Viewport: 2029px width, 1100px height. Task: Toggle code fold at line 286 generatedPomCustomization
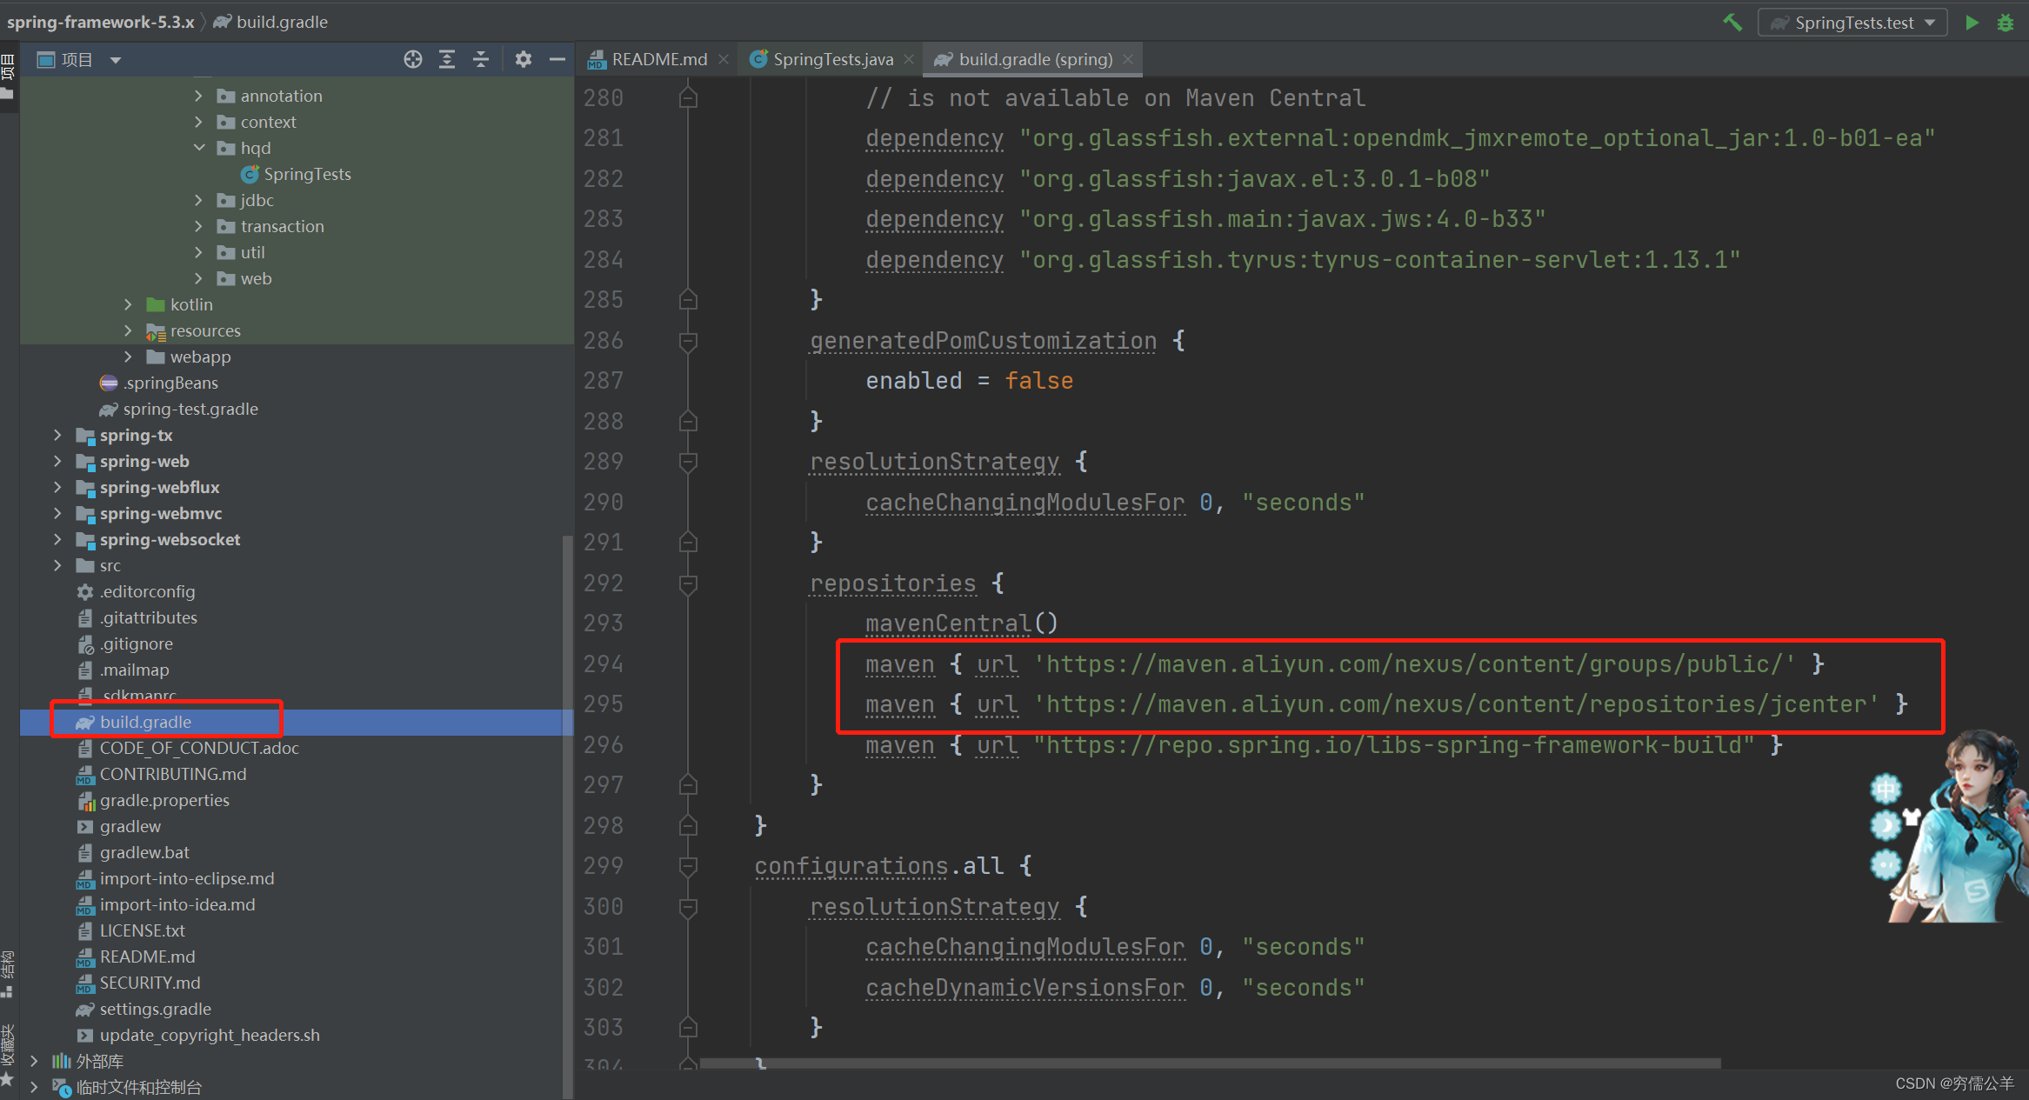pyautogui.click(x=688, y=341)
